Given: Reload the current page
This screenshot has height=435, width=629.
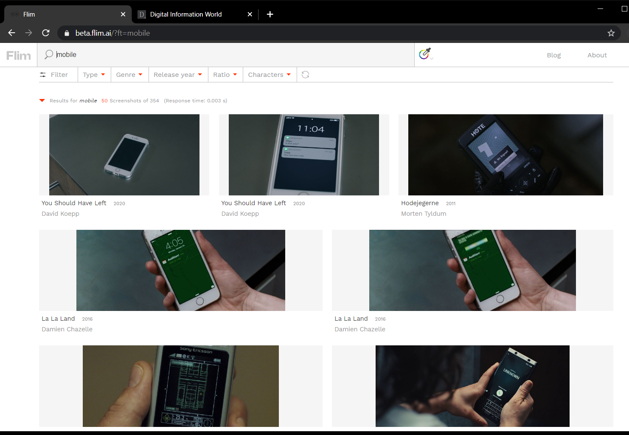Looking at the screenshot, I should coord(46,33).
